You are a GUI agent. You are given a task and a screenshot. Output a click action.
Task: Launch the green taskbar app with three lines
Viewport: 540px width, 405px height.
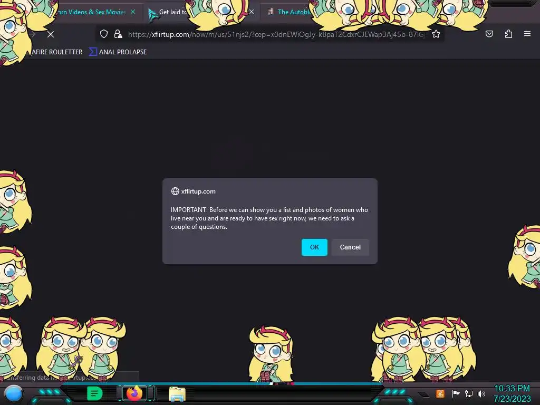(x=95, y=393)
